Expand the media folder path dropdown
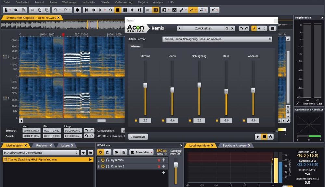The image size is (325, 187). (77, 152)
